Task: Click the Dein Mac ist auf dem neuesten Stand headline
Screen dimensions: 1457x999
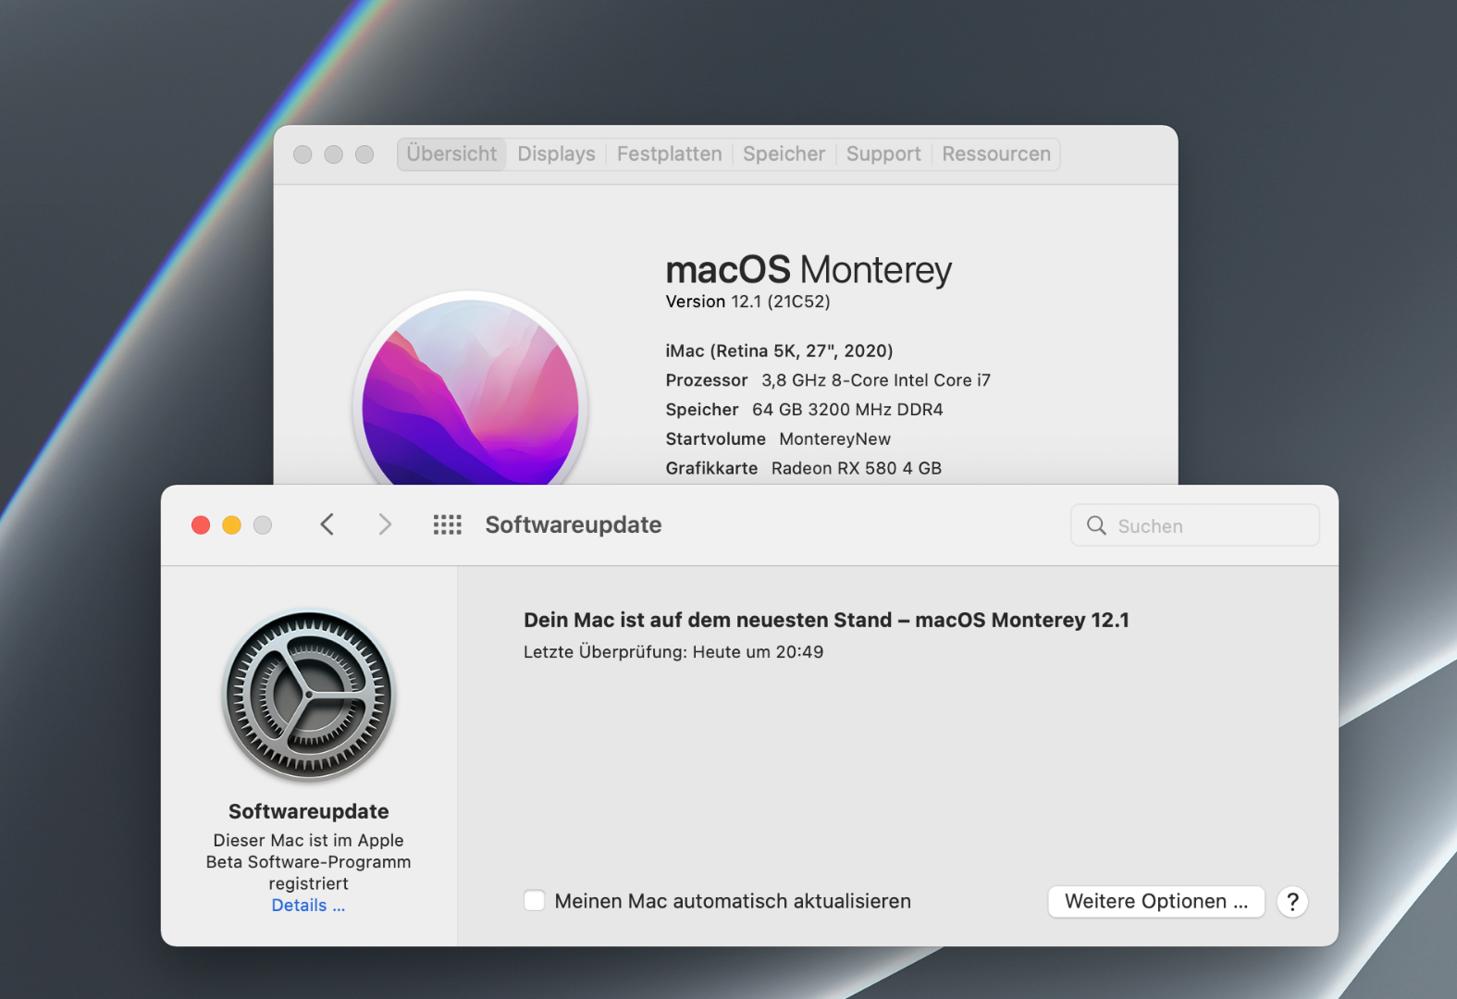Action: [x=826, y=620]
